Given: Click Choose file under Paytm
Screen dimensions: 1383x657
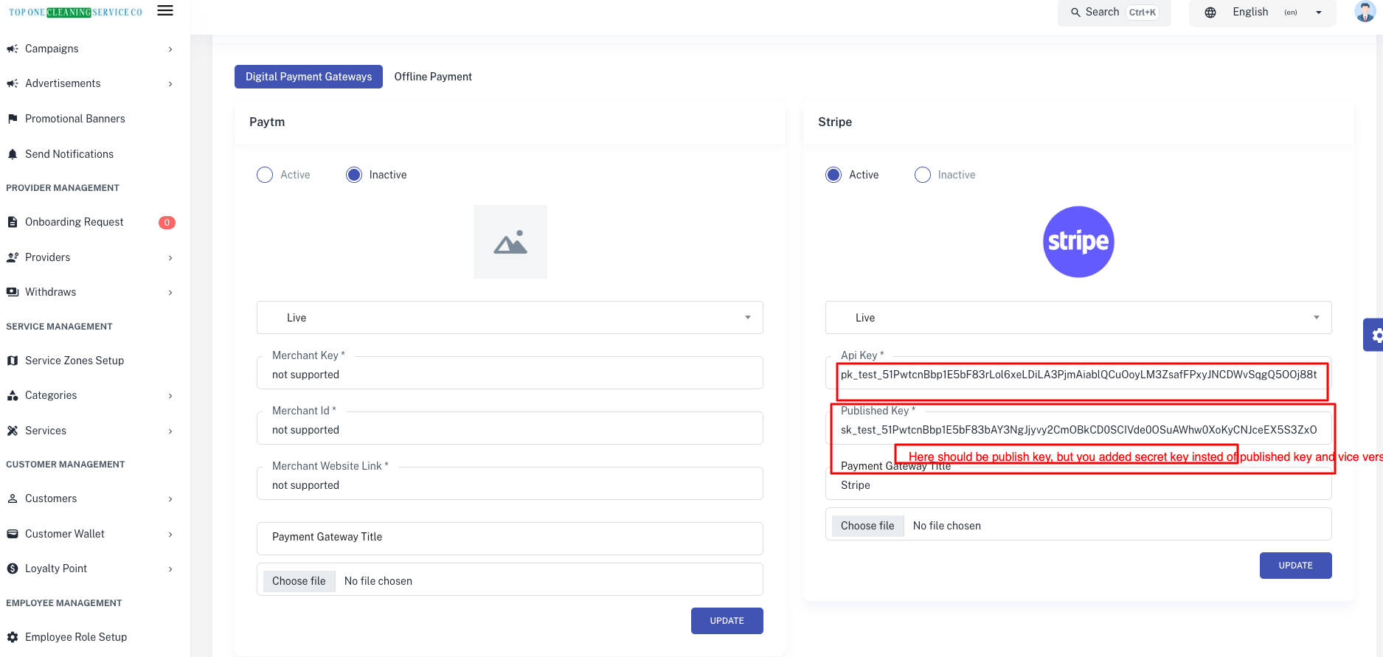Looking at the screenshot, I should click(299, 581).
